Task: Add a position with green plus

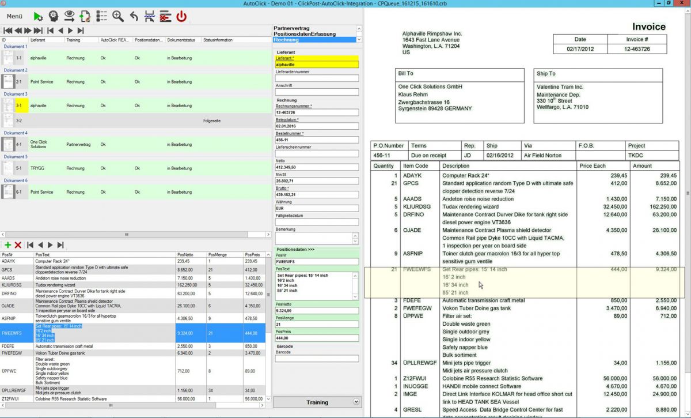Action: (x=7, y=245)
